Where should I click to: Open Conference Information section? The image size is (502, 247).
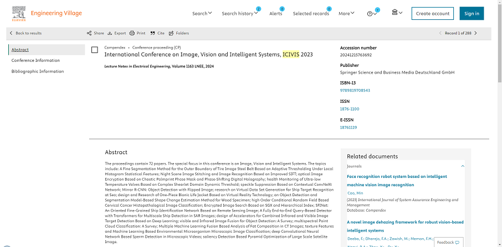(x=35, y=60)
